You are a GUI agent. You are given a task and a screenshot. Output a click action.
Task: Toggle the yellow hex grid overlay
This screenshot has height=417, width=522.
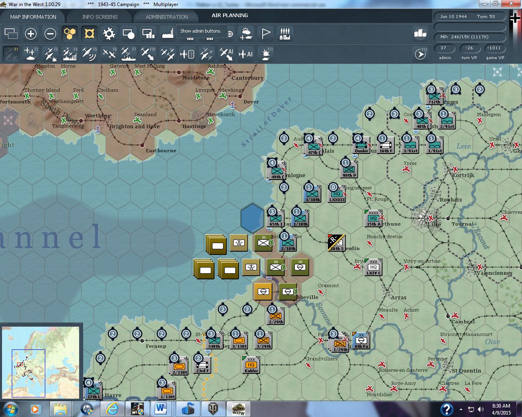pyautogui.click(x=70, y=33)
